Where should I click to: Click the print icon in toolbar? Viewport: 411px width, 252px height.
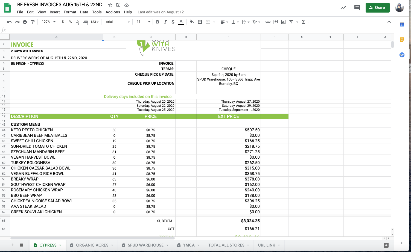(25, 22)
